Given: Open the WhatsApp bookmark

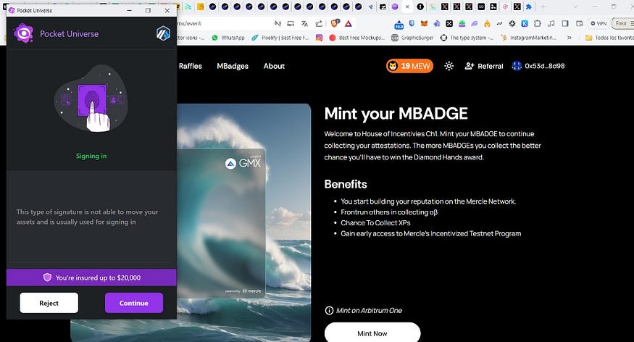Looking at the screenshot, I should pyautogui.click(x=228, y=38).
